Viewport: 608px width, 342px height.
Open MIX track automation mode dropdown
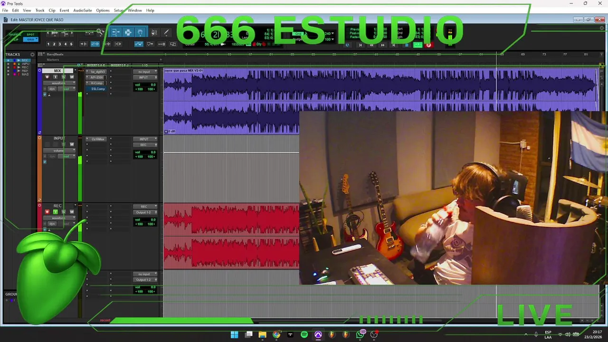tap(66, 89)
